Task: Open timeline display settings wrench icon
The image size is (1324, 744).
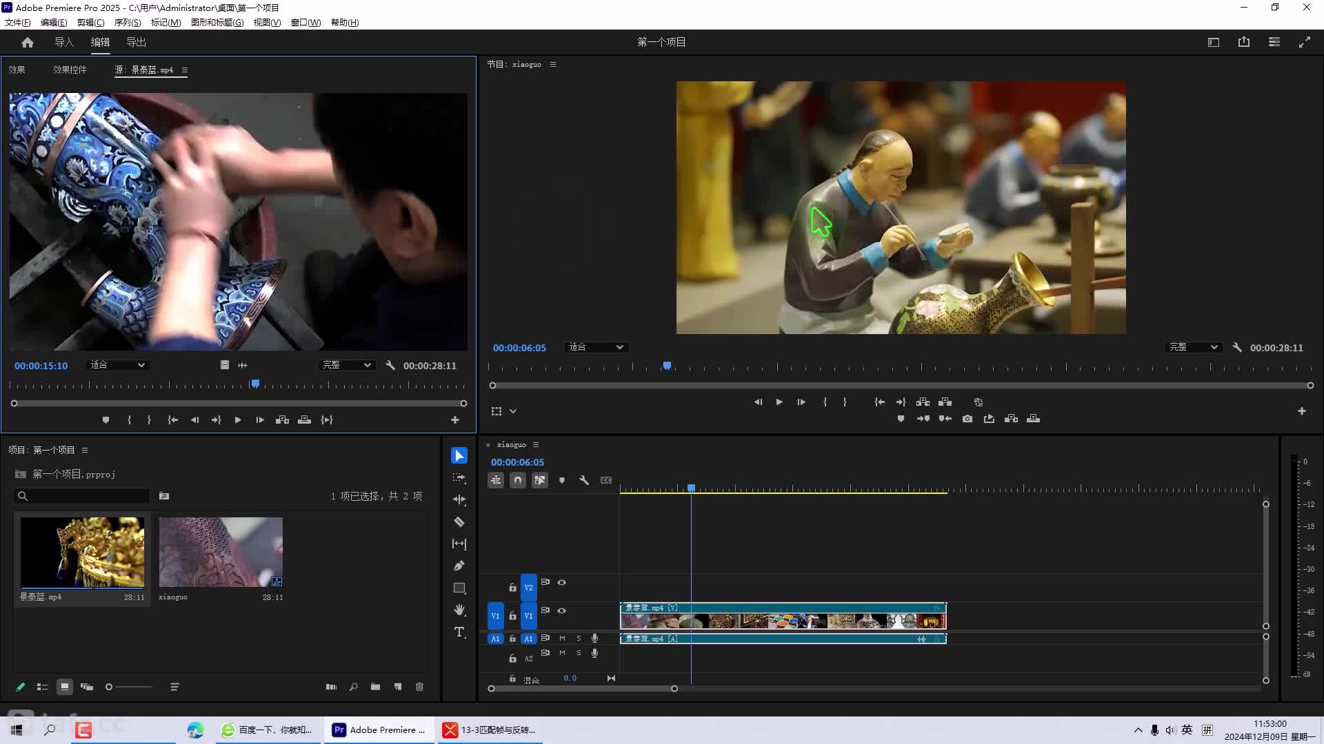Action: pos(584,481)
